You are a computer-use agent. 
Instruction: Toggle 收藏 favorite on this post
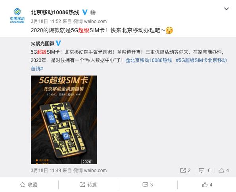(x=29, y=185)
